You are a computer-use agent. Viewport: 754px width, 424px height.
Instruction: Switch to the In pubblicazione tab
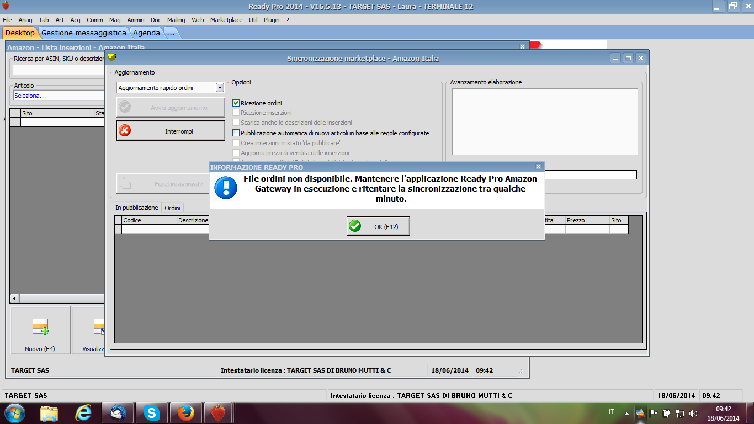137,208
